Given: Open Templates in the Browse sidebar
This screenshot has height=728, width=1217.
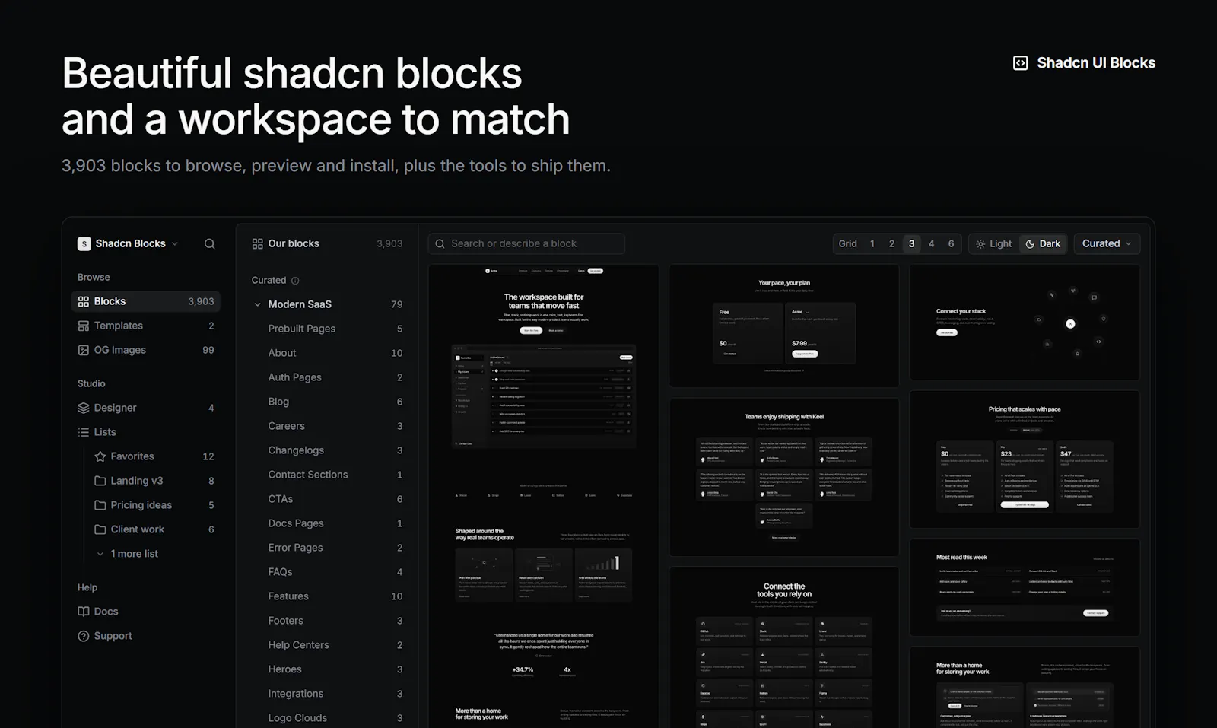Looking at the screenshot, I should (x=146, y=326).
